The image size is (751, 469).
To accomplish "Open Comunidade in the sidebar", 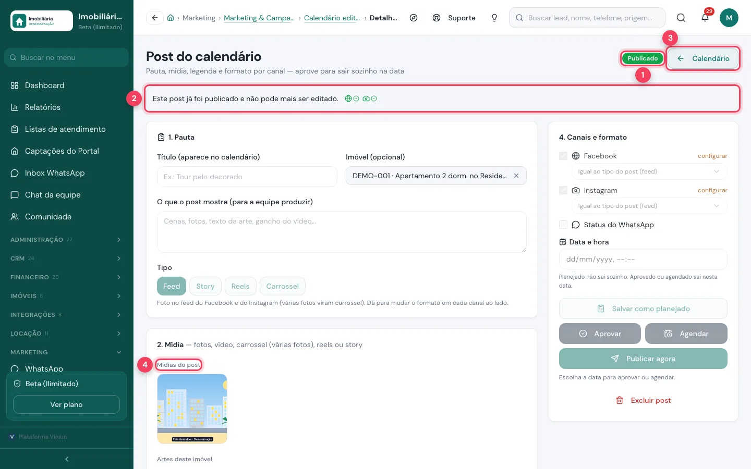I will tap(67, 217).
